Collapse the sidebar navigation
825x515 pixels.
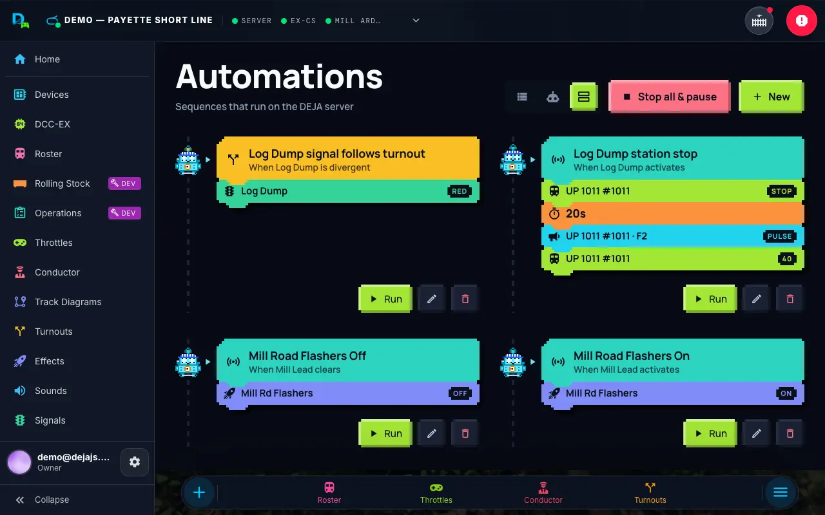pos(77,500)
